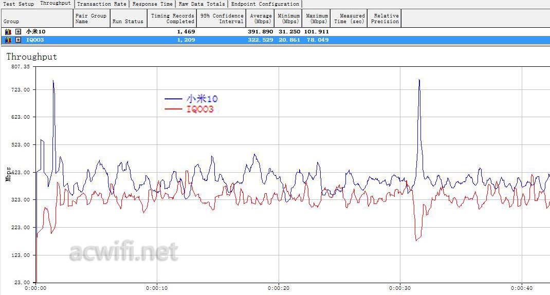Click the Mbps y-axis unit label
This screenshot has height=295, width=550.
(x=8, y=174)
